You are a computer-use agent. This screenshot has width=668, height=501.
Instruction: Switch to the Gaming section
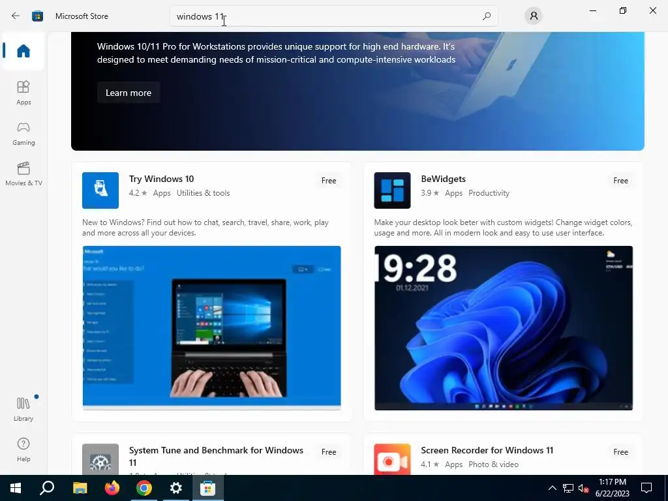coord(23,133)
